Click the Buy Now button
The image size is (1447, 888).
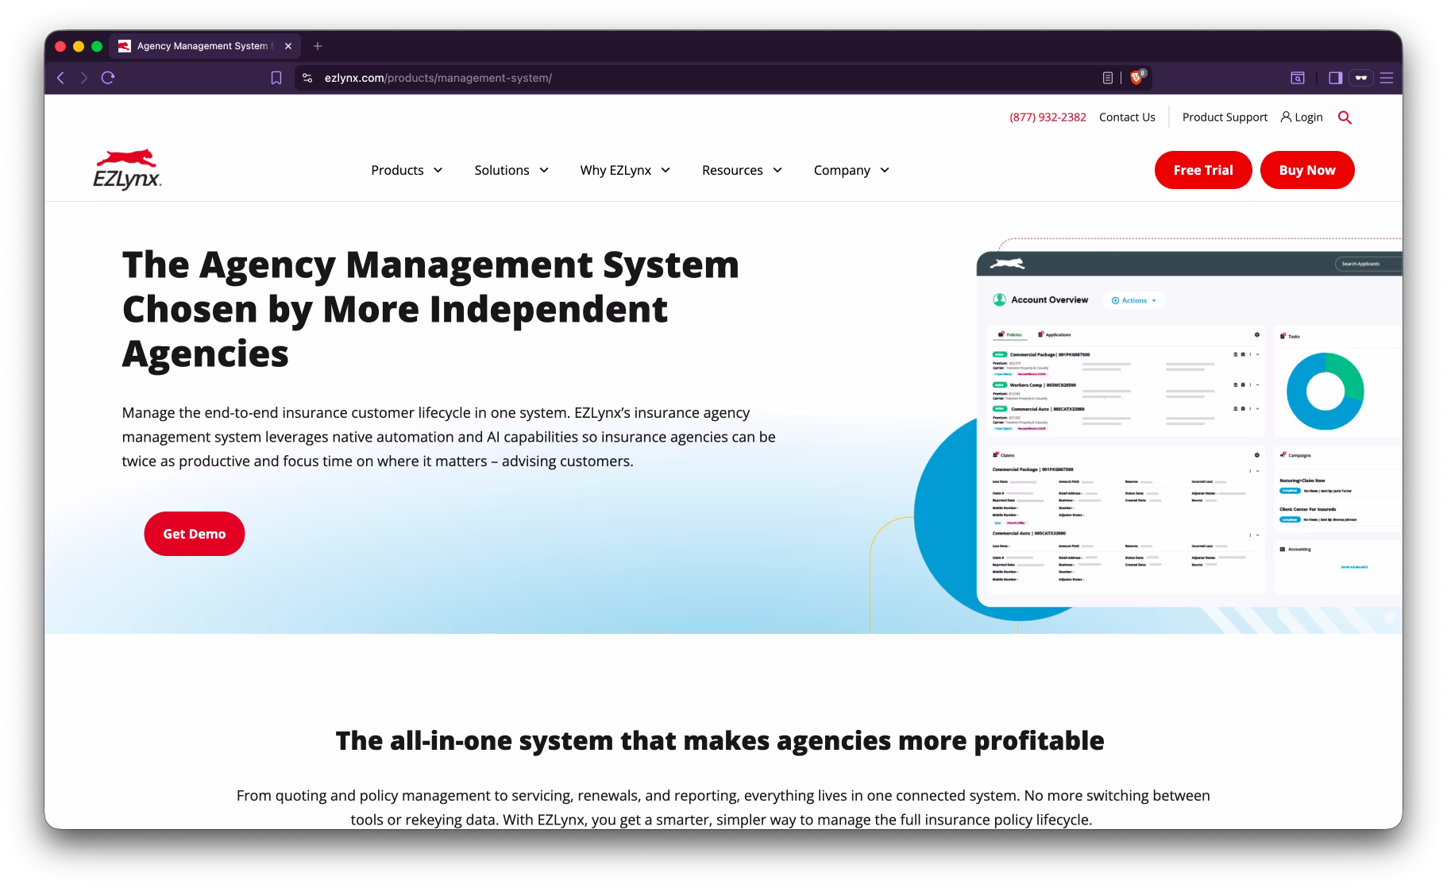[x=1307, y=170]
